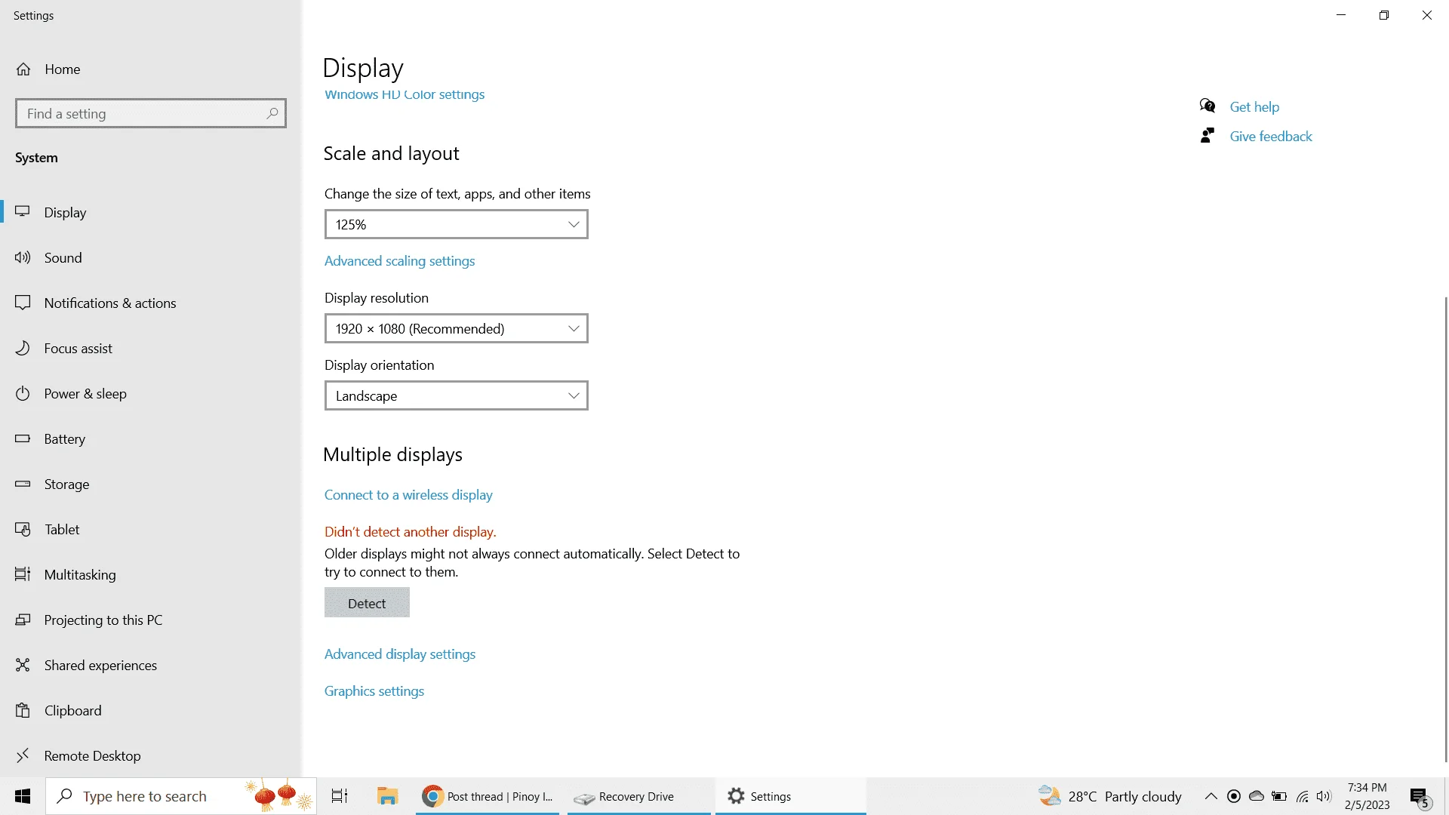Switch to Recovery Drive taskbar window
The width and height of the screenshot is (1449, 815).
pos(638,796)
